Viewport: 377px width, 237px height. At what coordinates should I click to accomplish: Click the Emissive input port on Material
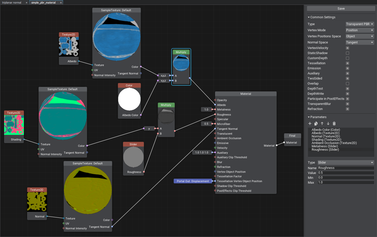click(x=215, y=143)
